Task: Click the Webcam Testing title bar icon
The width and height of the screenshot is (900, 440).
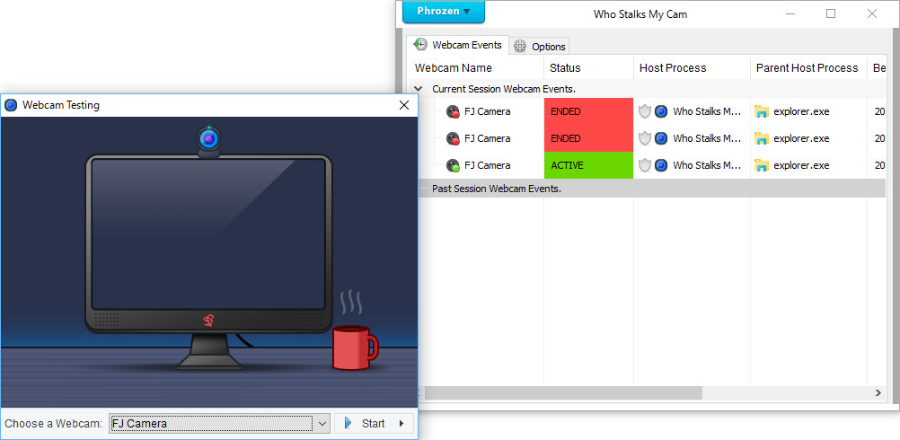Action: tap(11, 105)
